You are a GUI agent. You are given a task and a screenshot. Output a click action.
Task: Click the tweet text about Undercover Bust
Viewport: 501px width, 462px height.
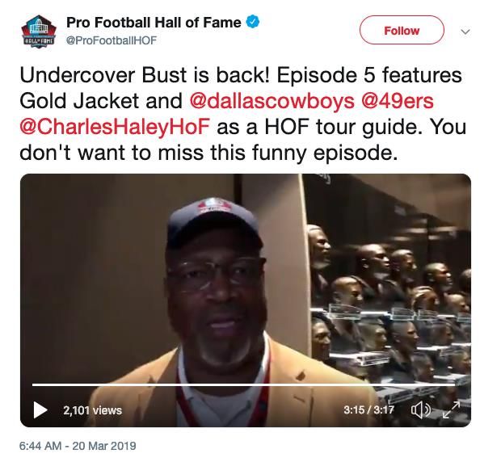tap(243, 114)
